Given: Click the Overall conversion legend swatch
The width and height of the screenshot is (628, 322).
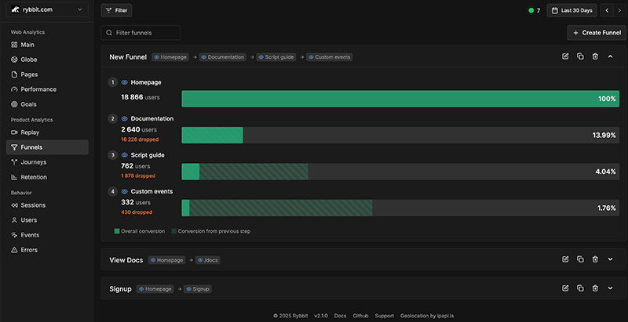Looking at the screenshot, I should (x=116, y=231).
